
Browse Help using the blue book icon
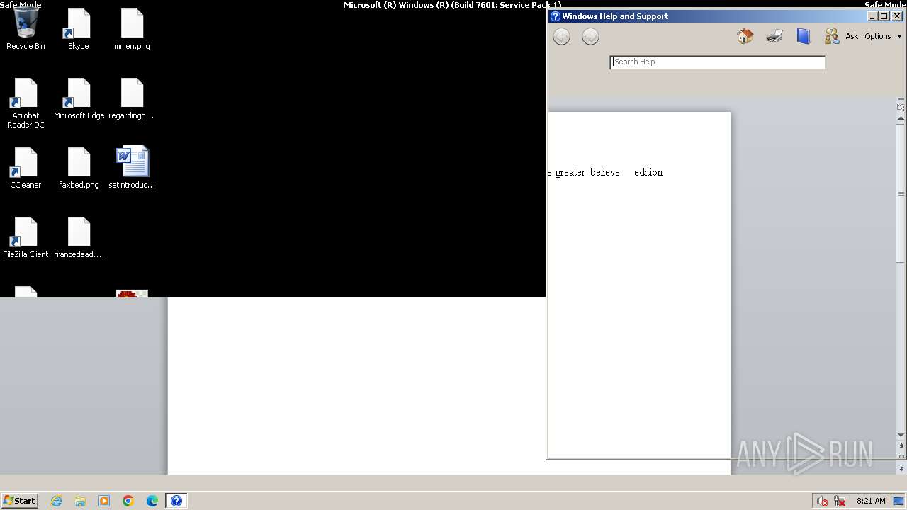pyautogui.click(x=804, y=36)
